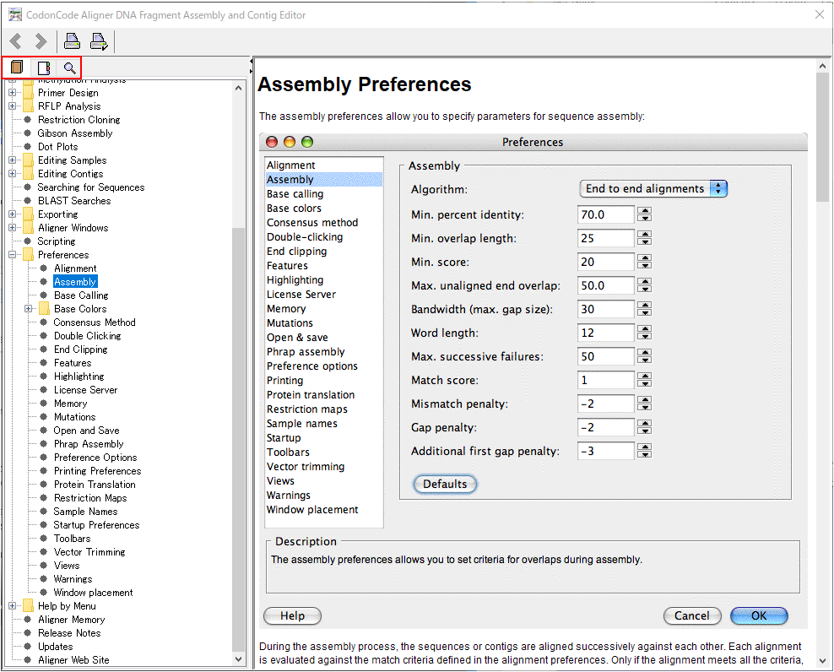Click the Min. percent identity field
834x672 pixels.
605,214
